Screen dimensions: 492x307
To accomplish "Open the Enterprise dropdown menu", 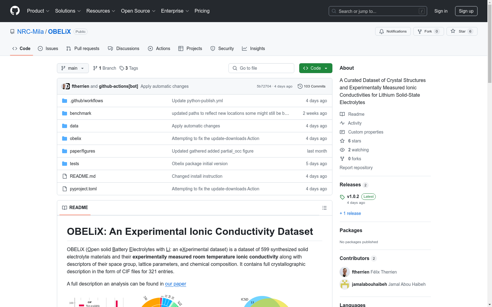I will point(175,11).
